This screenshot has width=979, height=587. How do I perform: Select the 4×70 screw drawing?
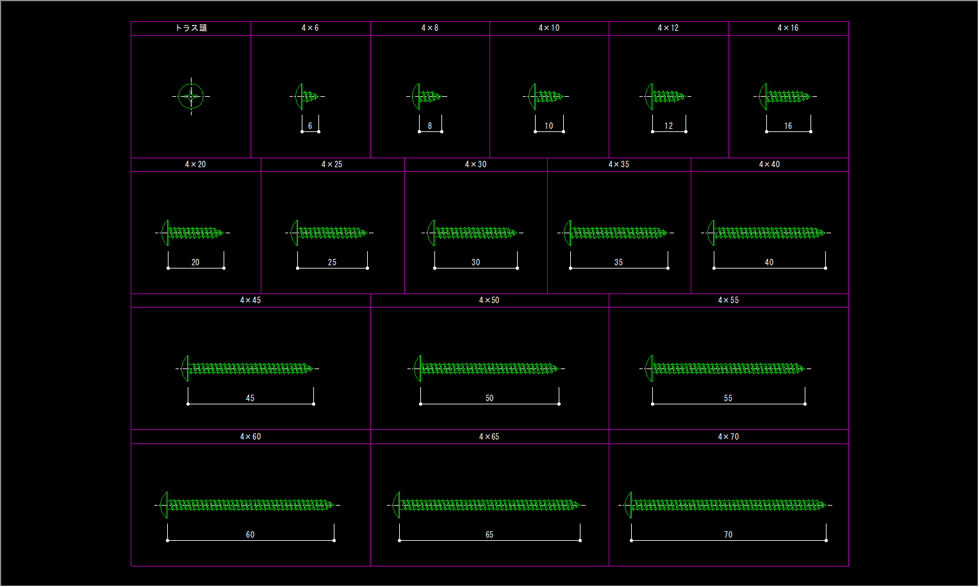pos(725,505)
